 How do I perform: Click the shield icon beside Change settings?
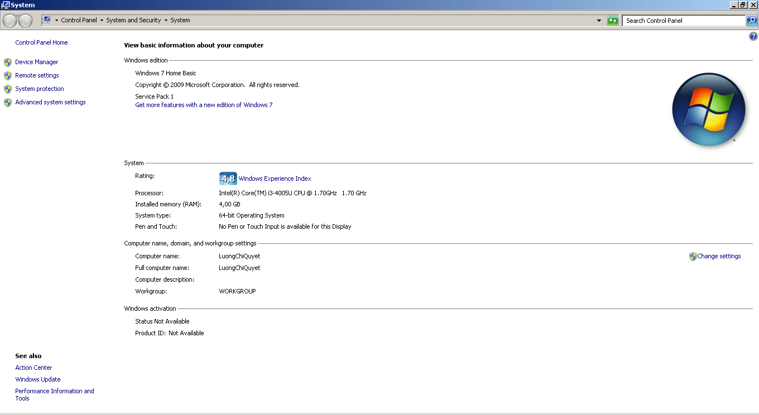click(x=693, y=257)
